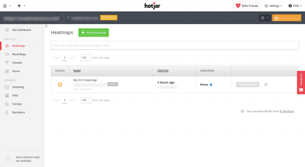This screenshot has height=167, width=305.
Task: Click the Heatmaps flame icon
Action: [7, 46]
